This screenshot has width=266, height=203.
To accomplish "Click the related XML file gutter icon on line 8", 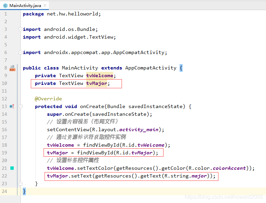I will tap(12, 68).
